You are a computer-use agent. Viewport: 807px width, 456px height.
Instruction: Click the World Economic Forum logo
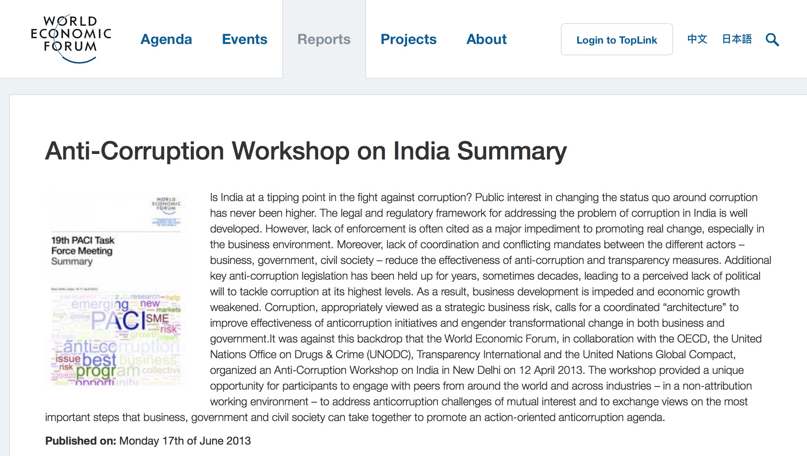click(x=71, y=39)
